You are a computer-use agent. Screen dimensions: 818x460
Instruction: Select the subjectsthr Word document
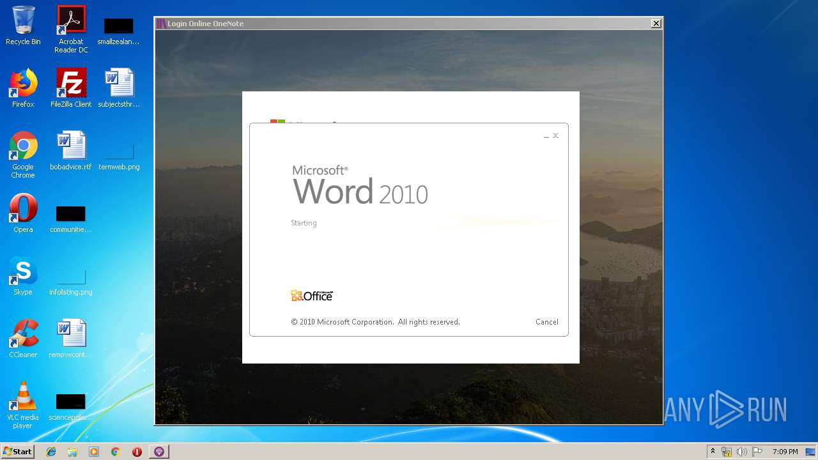(118, 88)
